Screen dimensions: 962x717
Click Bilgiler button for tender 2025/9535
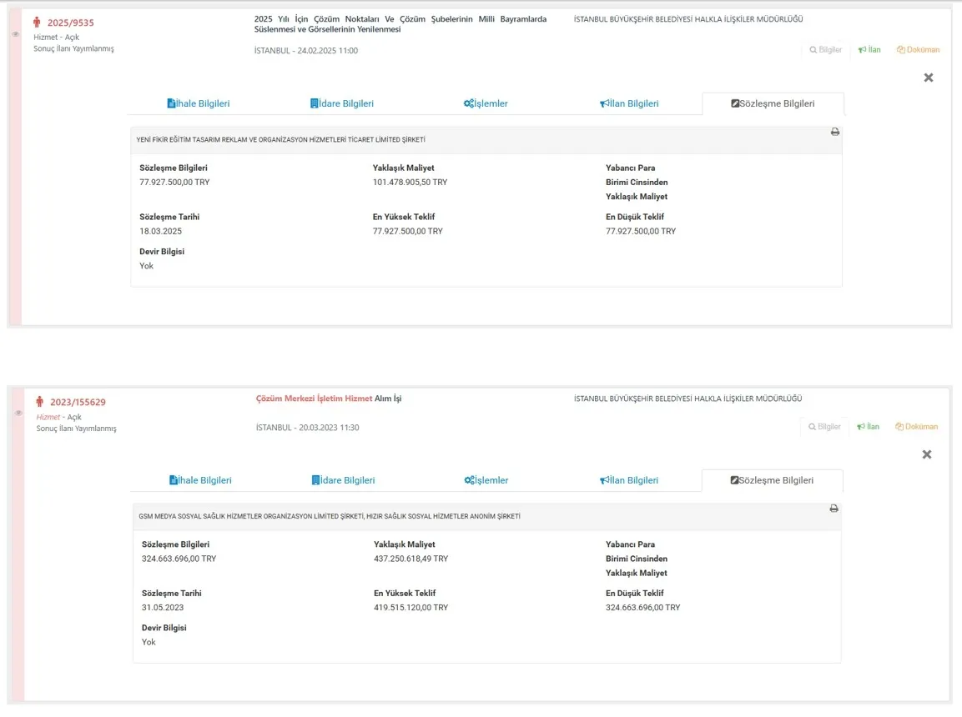pyautogui.click(x=825, y=50)
